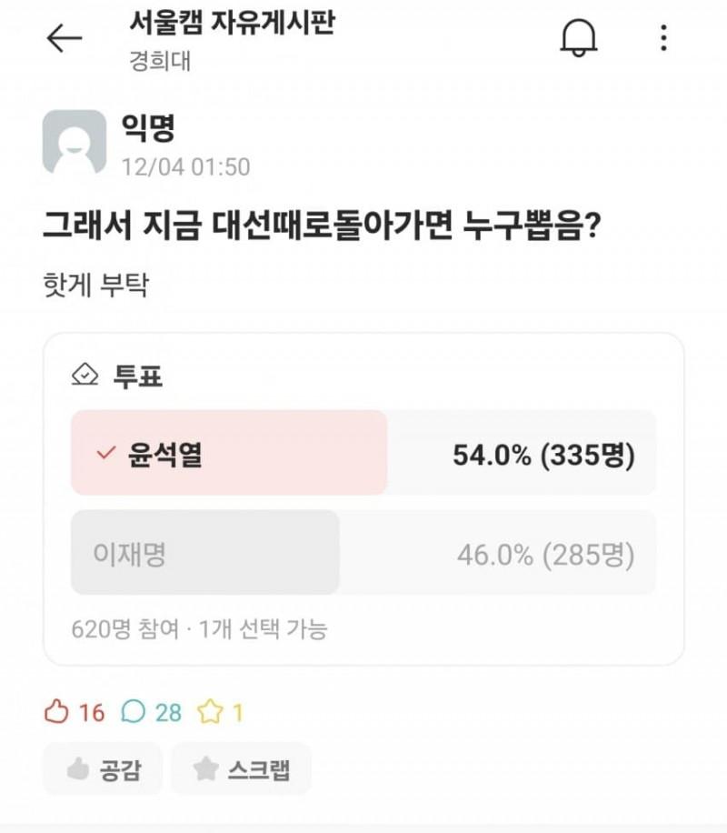Open notification bell settings
Screen dimensions: 727x833
coord(578,38)
